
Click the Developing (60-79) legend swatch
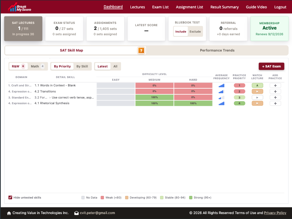pos(127,198)
